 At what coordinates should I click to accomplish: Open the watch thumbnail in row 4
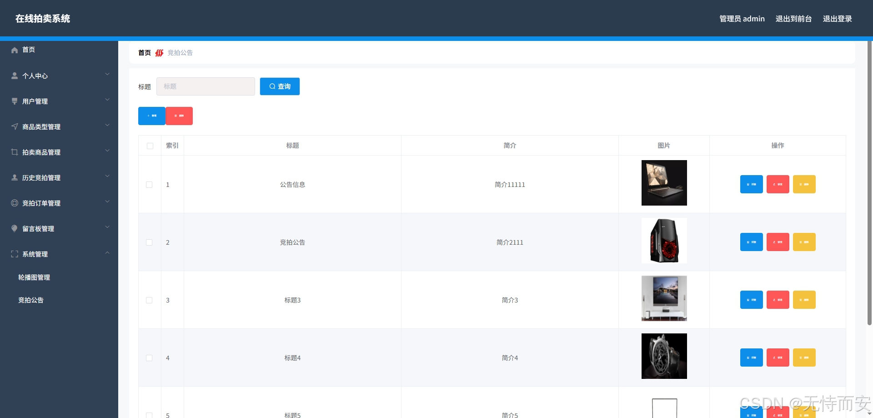[x=664, y=356]
